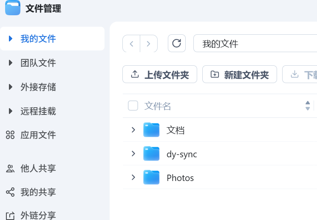Go back with the left arrow
317x220 pixels.
click(131, 44)
